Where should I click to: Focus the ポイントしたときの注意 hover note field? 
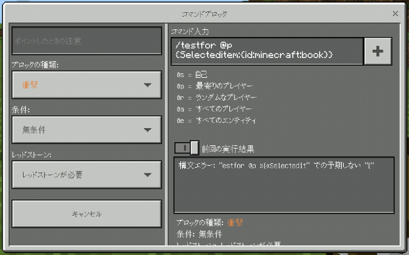[87, 41]
